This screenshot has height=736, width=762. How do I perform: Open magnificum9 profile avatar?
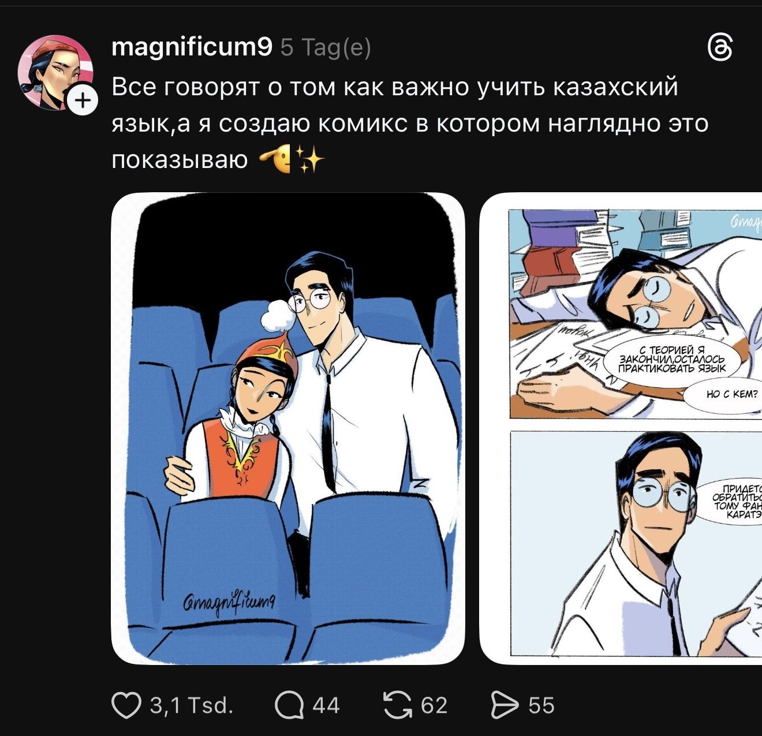click(56, 72)
